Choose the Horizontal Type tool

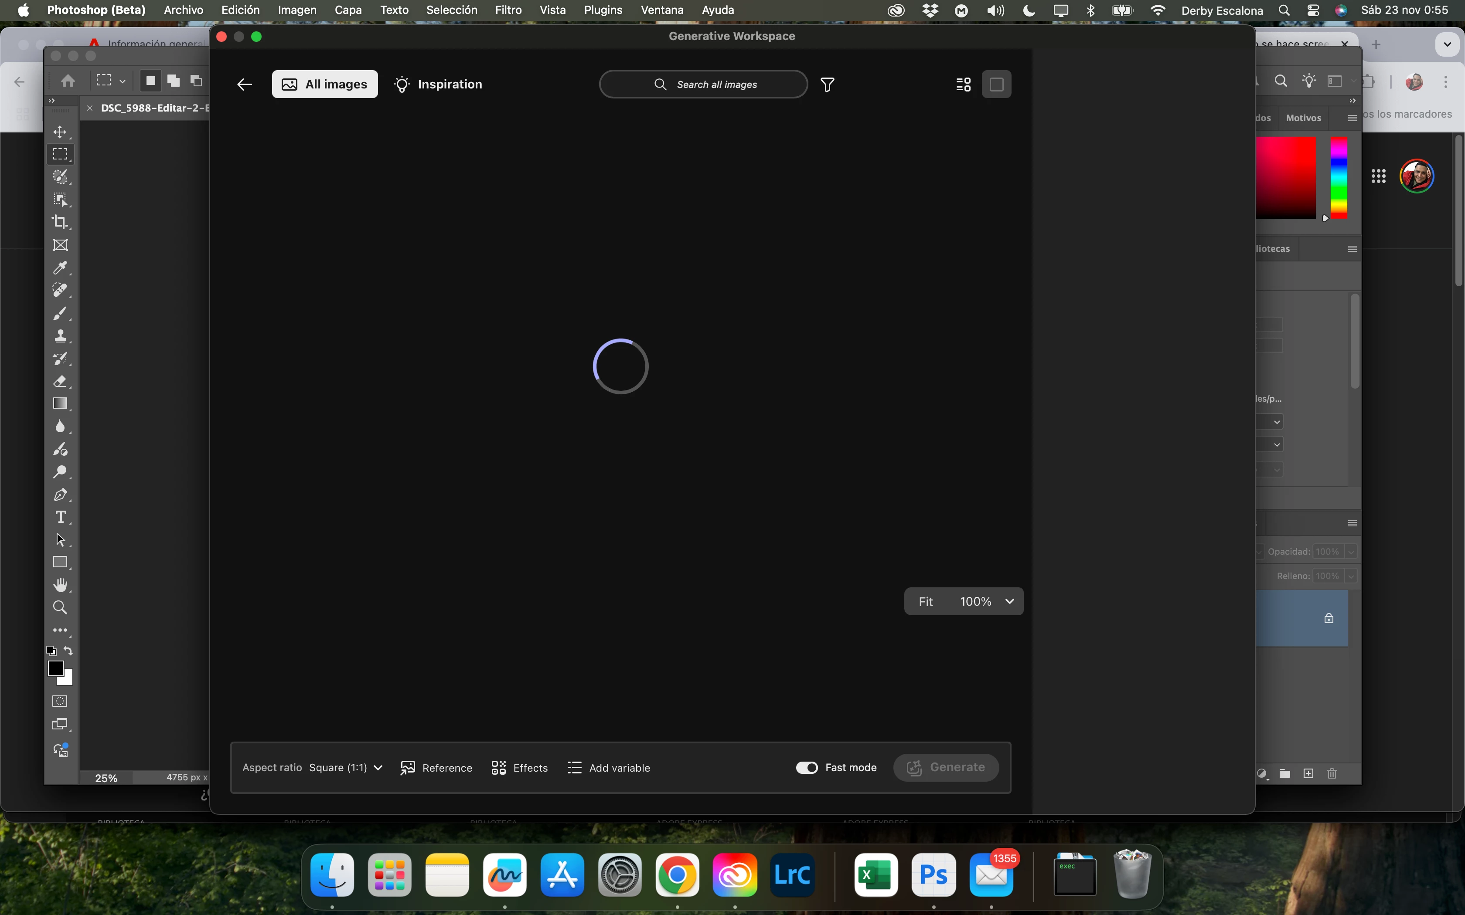[x=60, y=518]
